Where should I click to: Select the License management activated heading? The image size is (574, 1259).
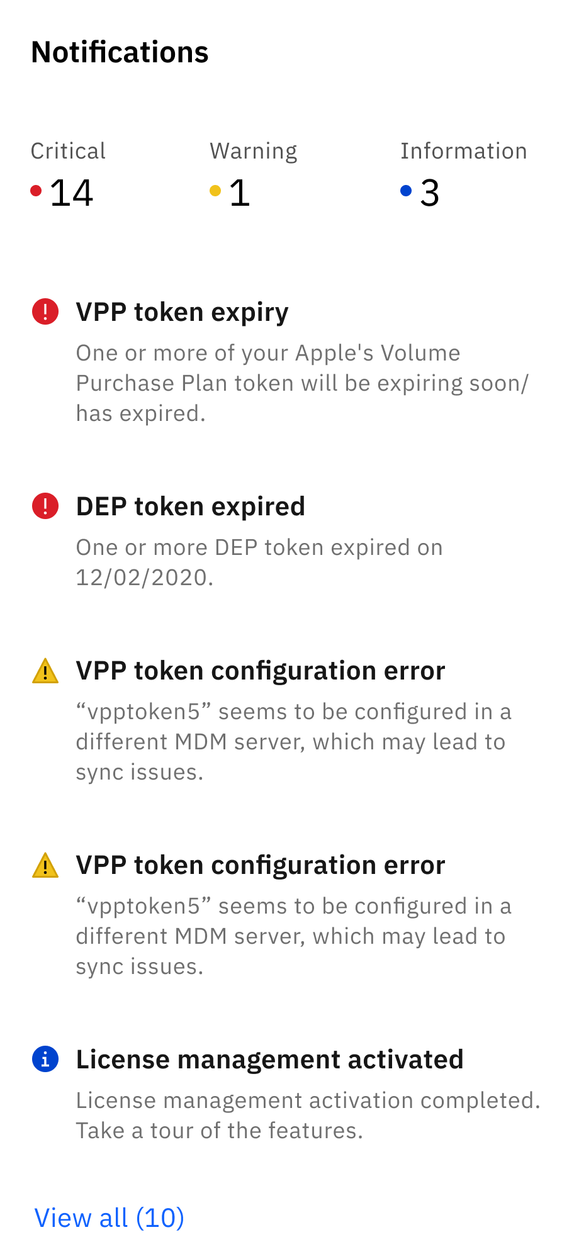click(x=269, y=1060)
